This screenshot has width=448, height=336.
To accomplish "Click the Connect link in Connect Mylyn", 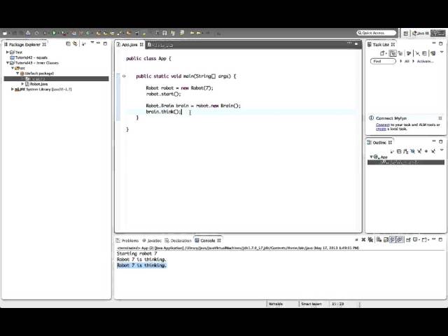I will click(383, 125).
